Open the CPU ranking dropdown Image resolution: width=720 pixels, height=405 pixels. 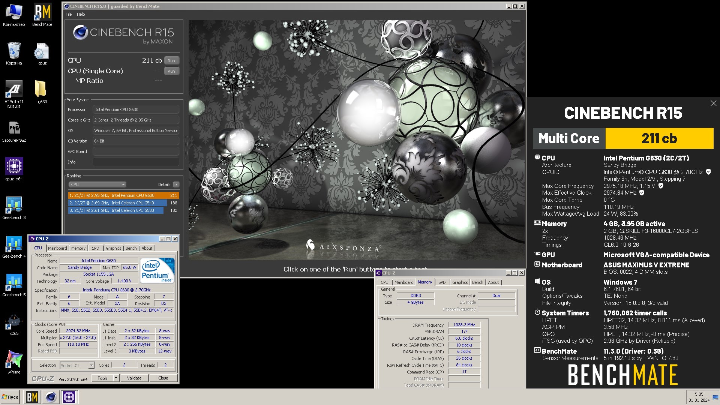pyautogui.click(x=97, y=184)
